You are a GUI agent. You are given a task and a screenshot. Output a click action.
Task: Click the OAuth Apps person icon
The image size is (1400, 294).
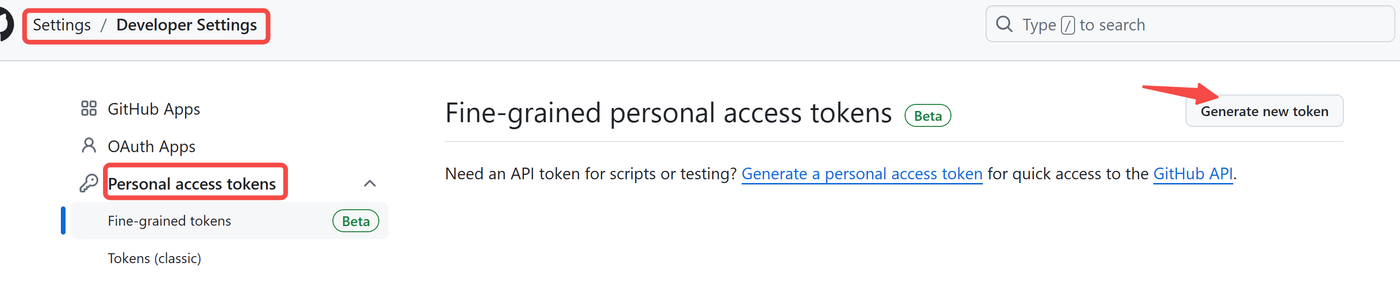(88, 145)
